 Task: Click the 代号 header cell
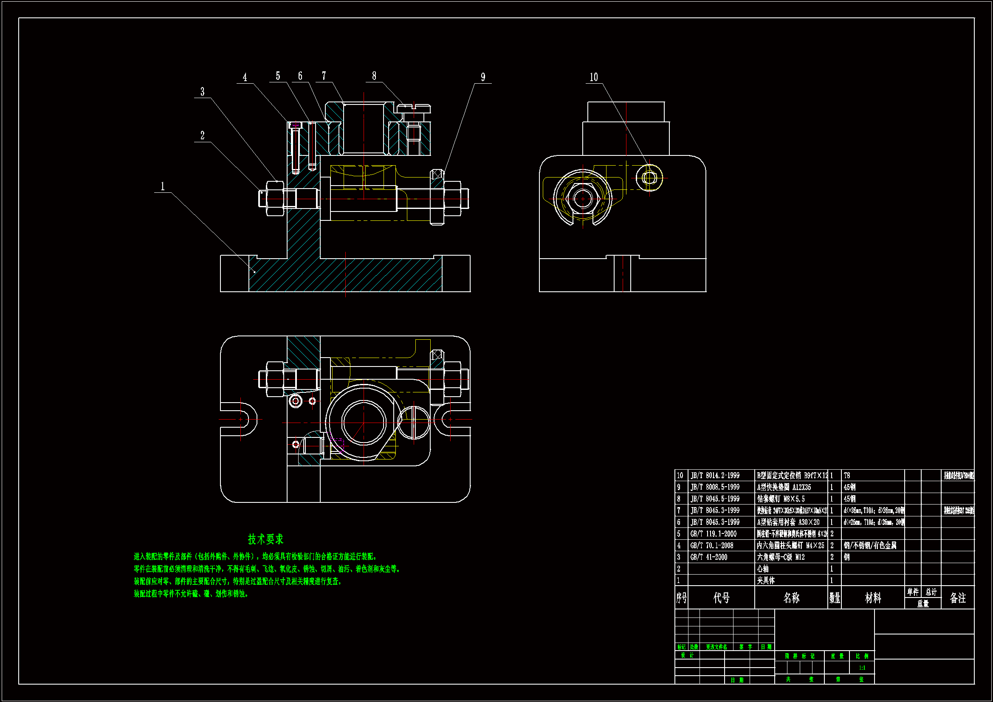coord(721,598)
